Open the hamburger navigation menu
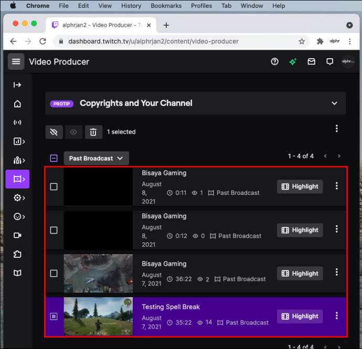The width and height of the screenshot is (362, 349). 16,62
